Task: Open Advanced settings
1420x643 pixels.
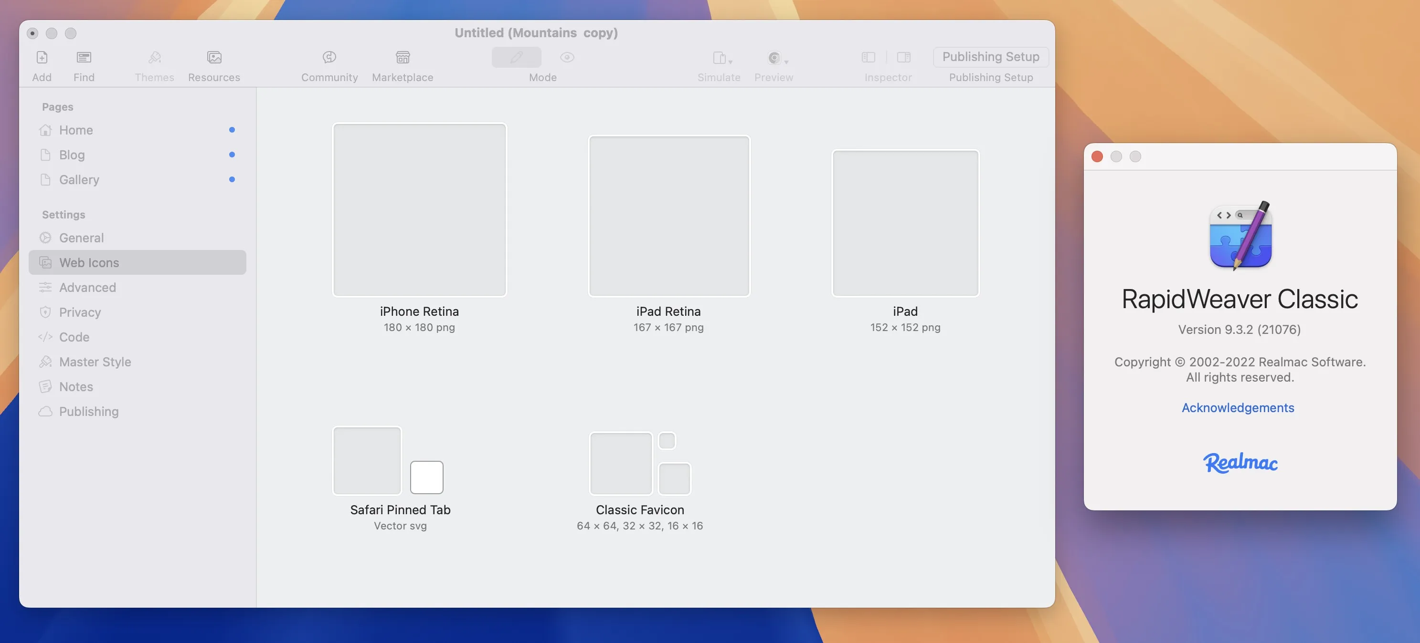Action: pos(137,287)
